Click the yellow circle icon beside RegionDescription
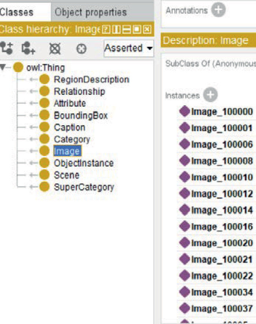Viewport: 256px width, 324px height. 44,80
